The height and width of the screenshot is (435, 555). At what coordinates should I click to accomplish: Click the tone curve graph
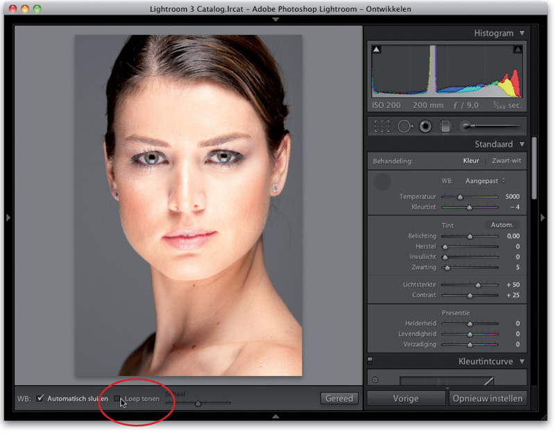tap(447, 381)
